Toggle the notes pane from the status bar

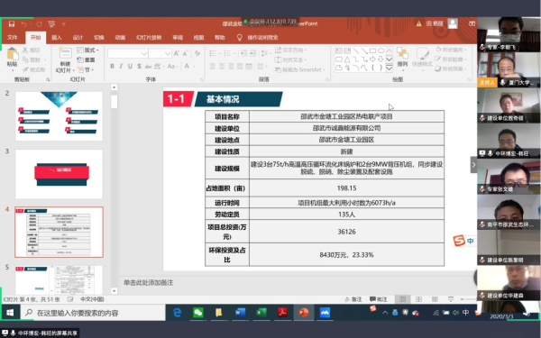353,299
